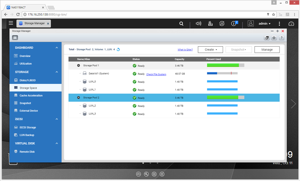
Task: Open the external devices sync icon
Action: 222,24
